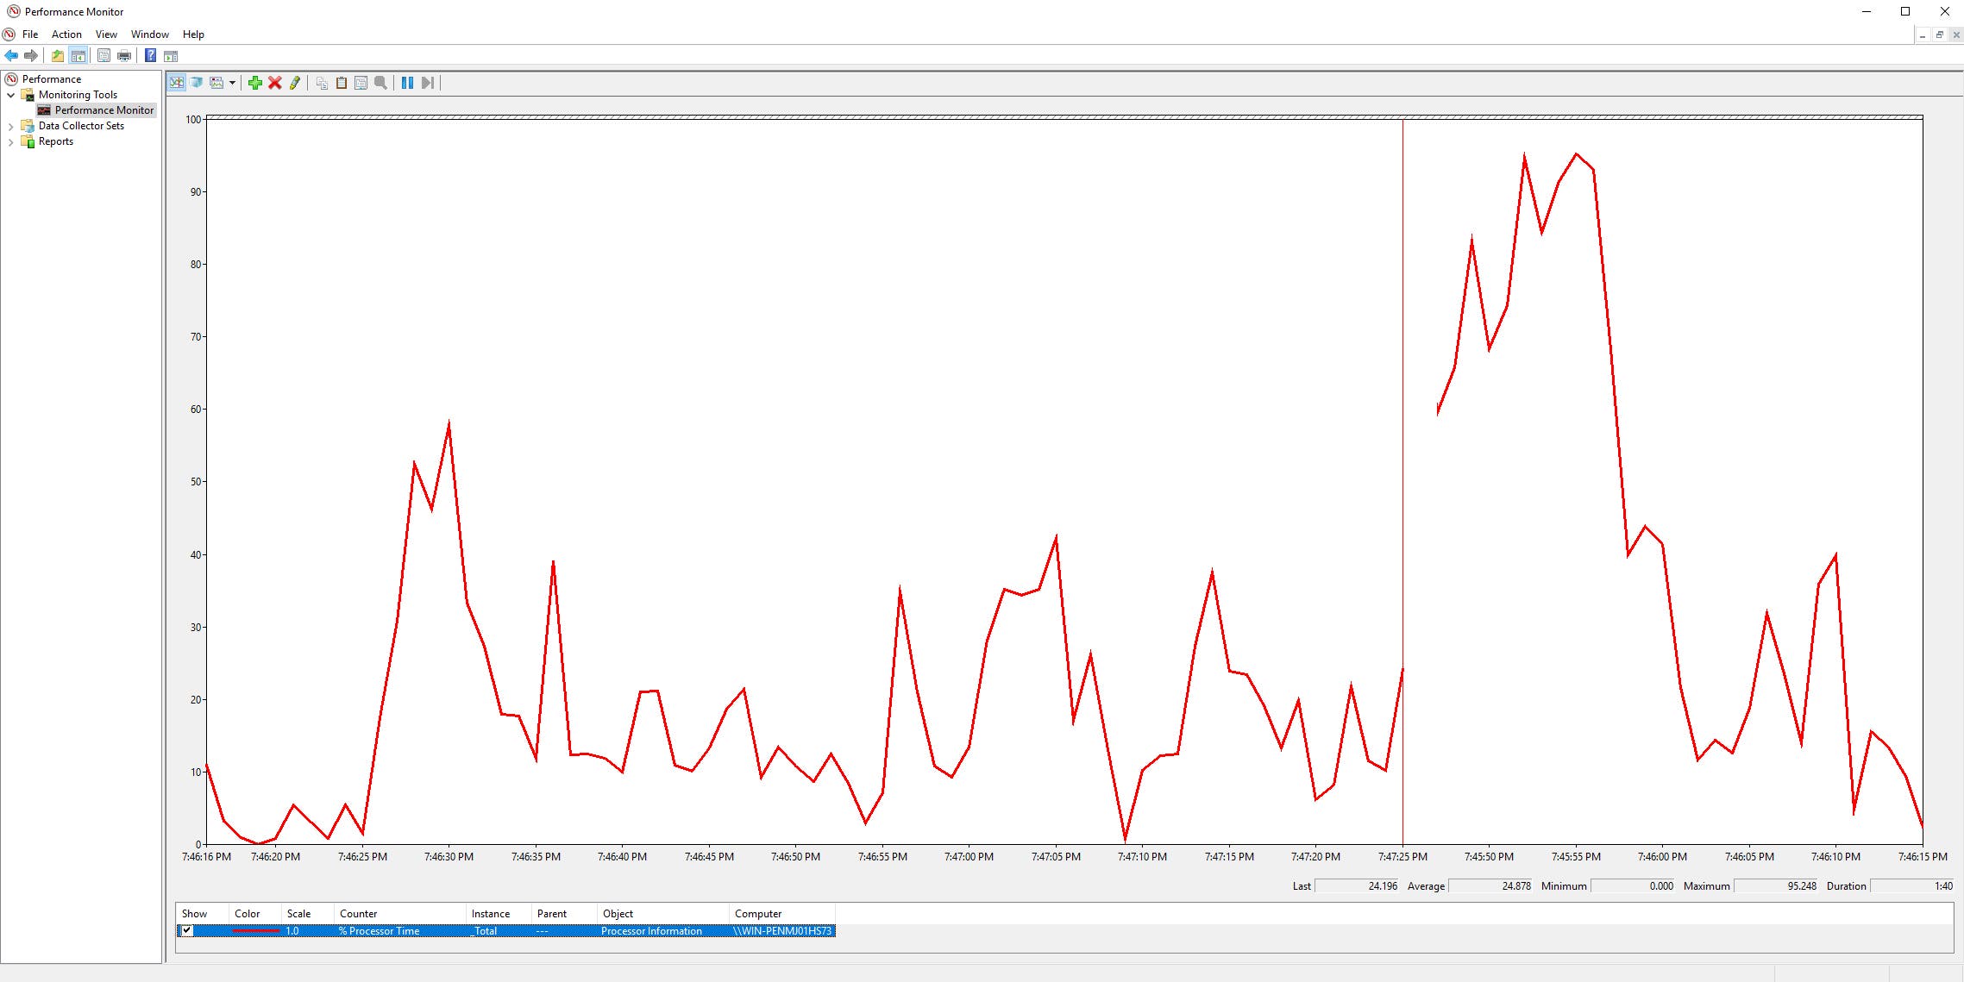Paste a counter list via the clipboard icon
The image size is (1964, 982).
tap(341, 83)
